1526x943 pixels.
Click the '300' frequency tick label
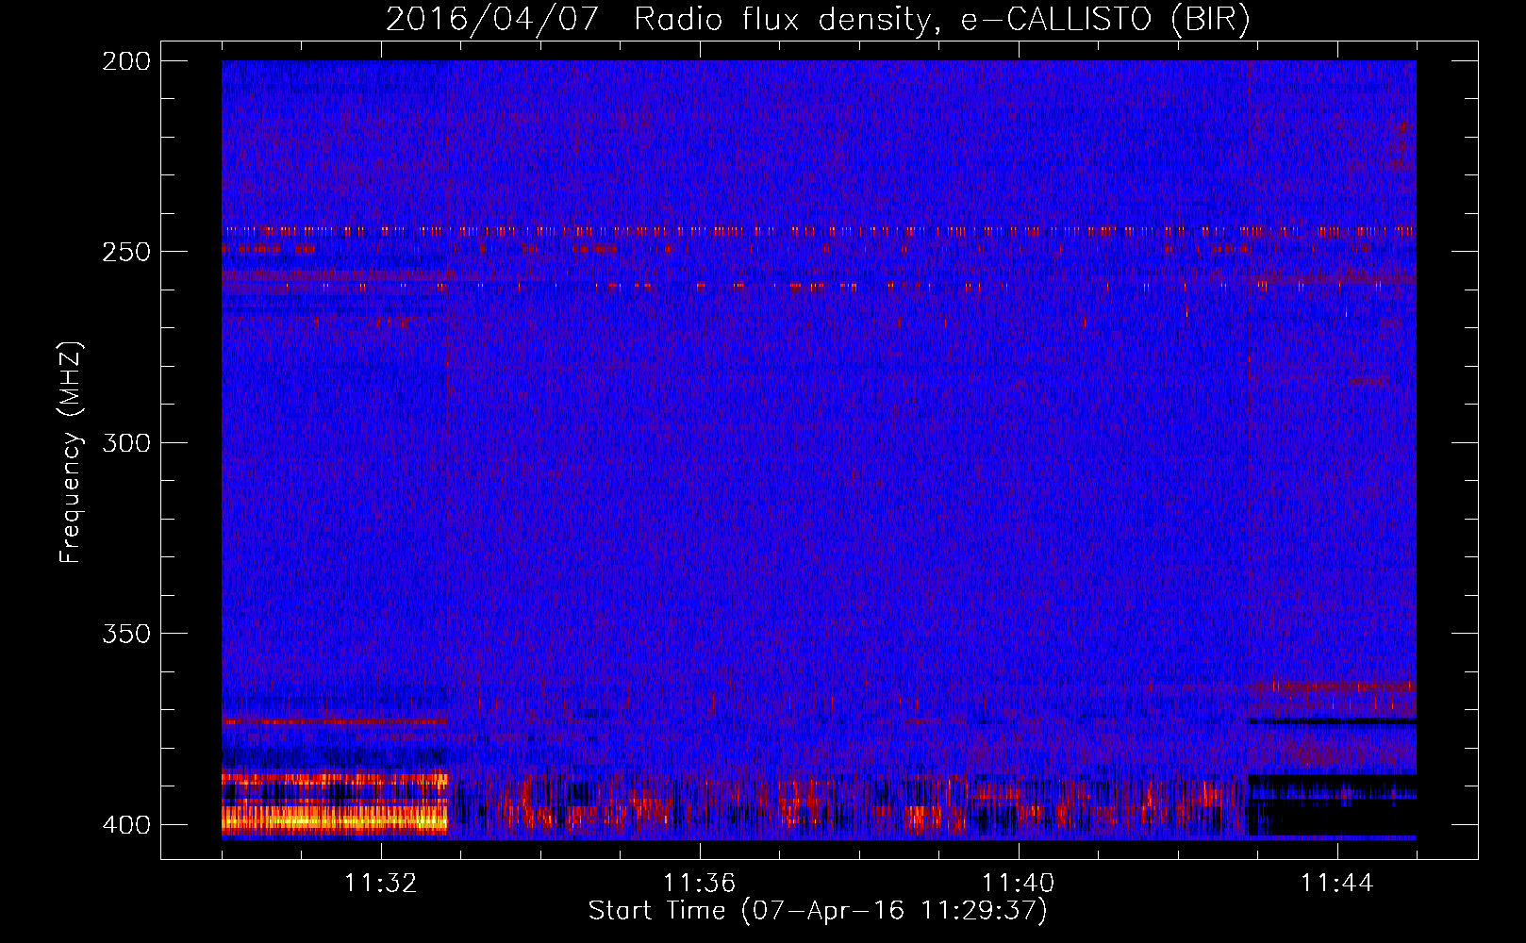(126, 442)
